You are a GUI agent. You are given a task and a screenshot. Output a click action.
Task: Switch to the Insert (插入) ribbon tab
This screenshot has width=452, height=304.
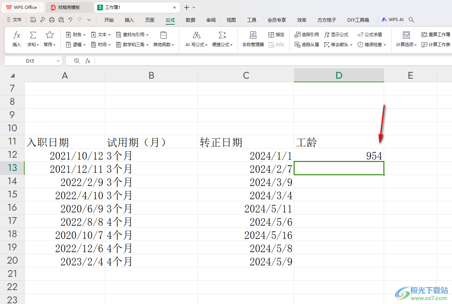coord(129,20)
